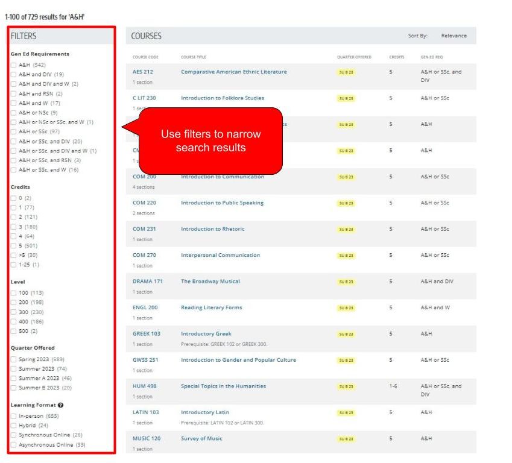The image size is (512, 463).
Task: Tick the 1-25 credits checkbox
Action: [x=13, y=265]
